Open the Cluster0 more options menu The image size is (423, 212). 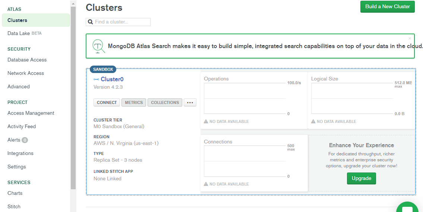190,102
